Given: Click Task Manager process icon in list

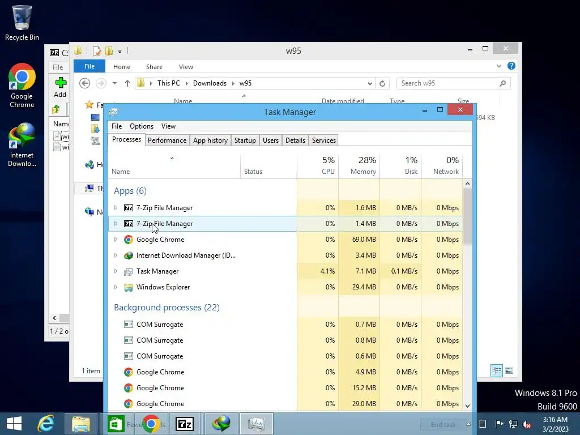Looking at the screenshot, I should tap(129, 271).
